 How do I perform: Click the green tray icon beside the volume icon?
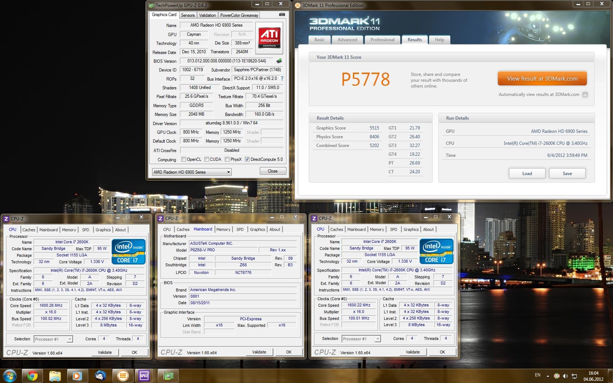(557, 376)
